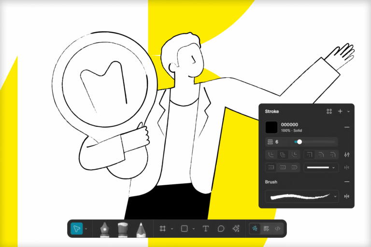The height and width of the screenshot is (247, 371).
Task: Open the brush style preview dropdown
Action: (302, 196)
